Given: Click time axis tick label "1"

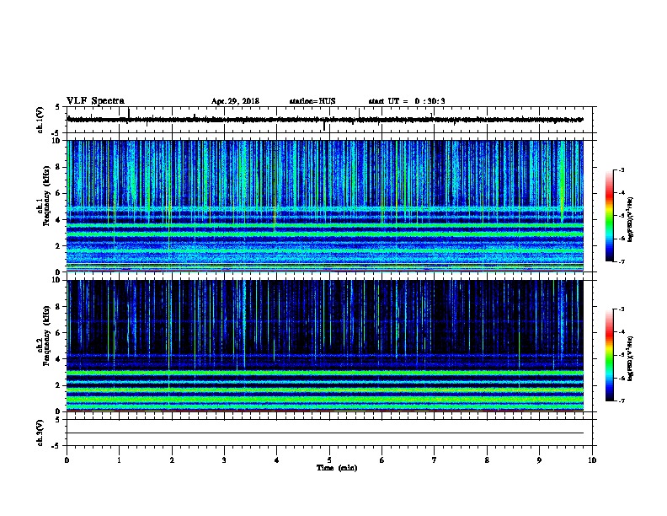Looking at the screenshot, I should pos(119,460).
